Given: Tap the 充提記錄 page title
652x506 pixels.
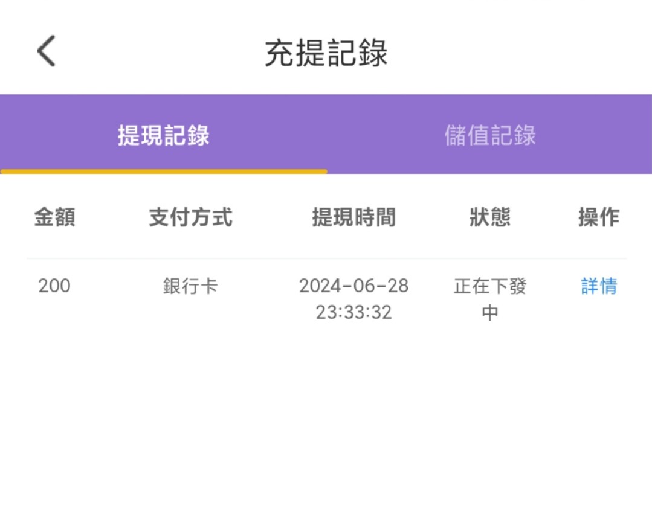Looking at the screenshot, I should (326, 51).
